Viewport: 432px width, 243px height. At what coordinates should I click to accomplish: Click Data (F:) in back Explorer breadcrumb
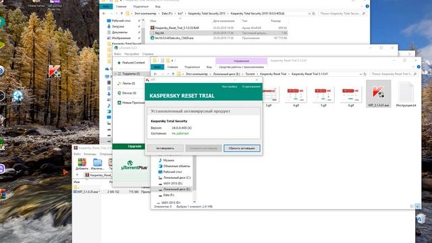(167, 13)
